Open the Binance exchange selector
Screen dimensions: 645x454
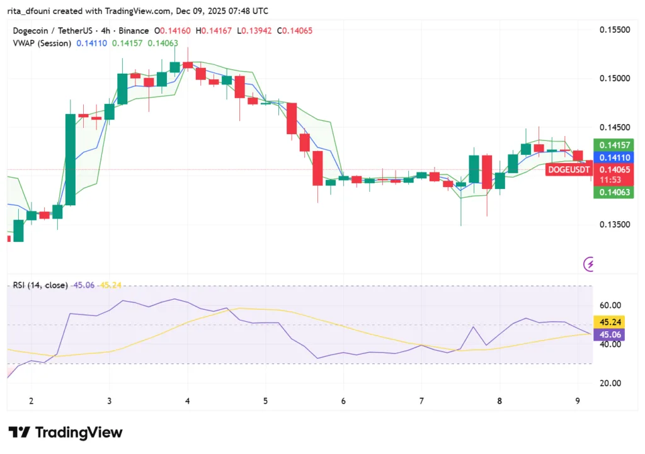134,30
